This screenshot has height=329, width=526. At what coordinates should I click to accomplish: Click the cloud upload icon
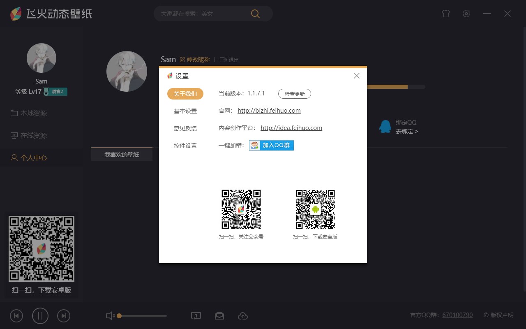(x=243, y=316)
